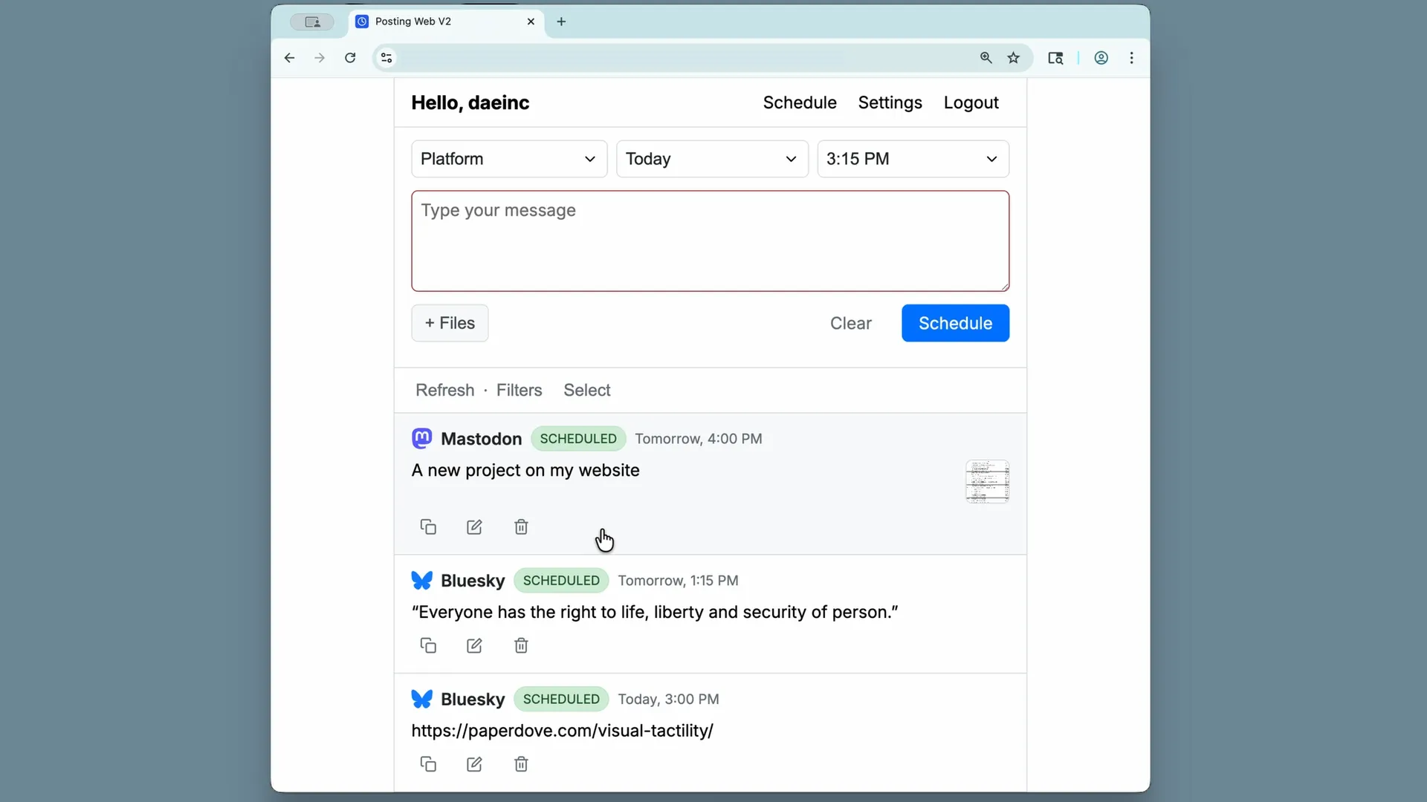Open the Schedule navigation link

[x=800, y=102]
